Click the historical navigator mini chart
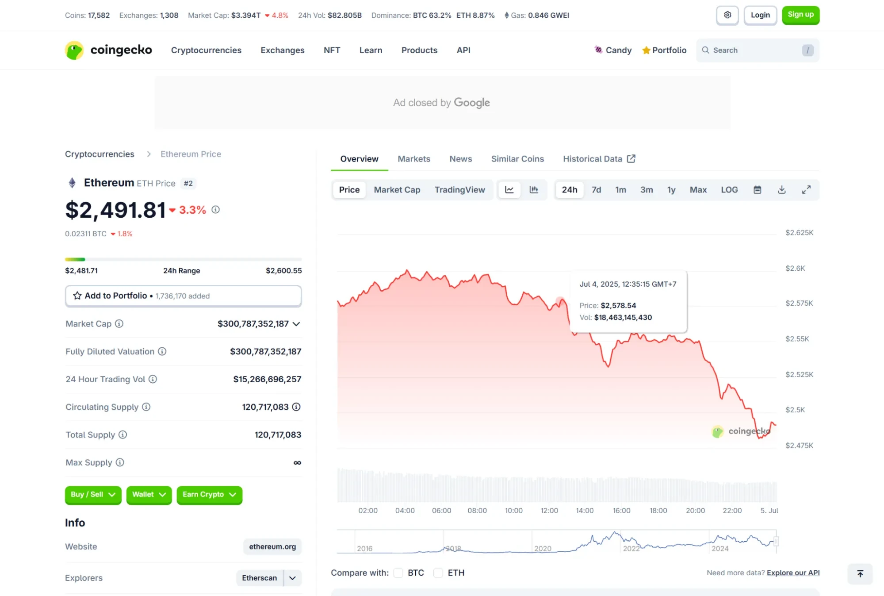Image resolution: width=884 pixels, height=596 pixels. 556,542
